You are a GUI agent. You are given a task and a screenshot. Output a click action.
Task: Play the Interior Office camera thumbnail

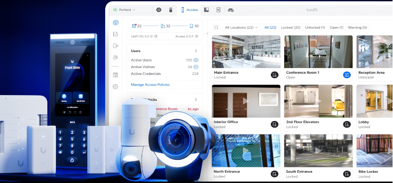click(246, 101)
